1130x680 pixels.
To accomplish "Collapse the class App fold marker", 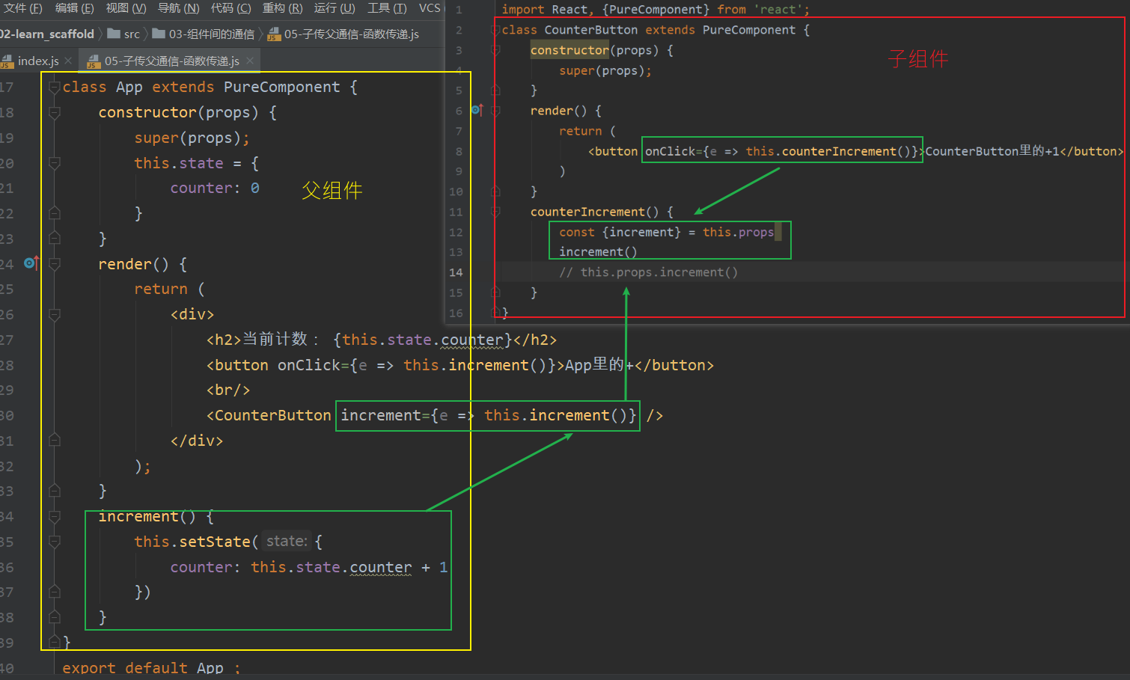I will [54, 88].
